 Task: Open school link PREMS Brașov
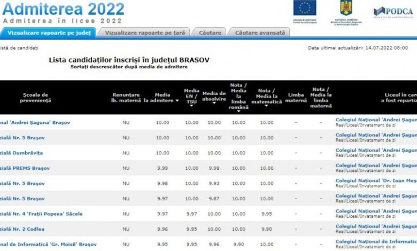(25, 168)
